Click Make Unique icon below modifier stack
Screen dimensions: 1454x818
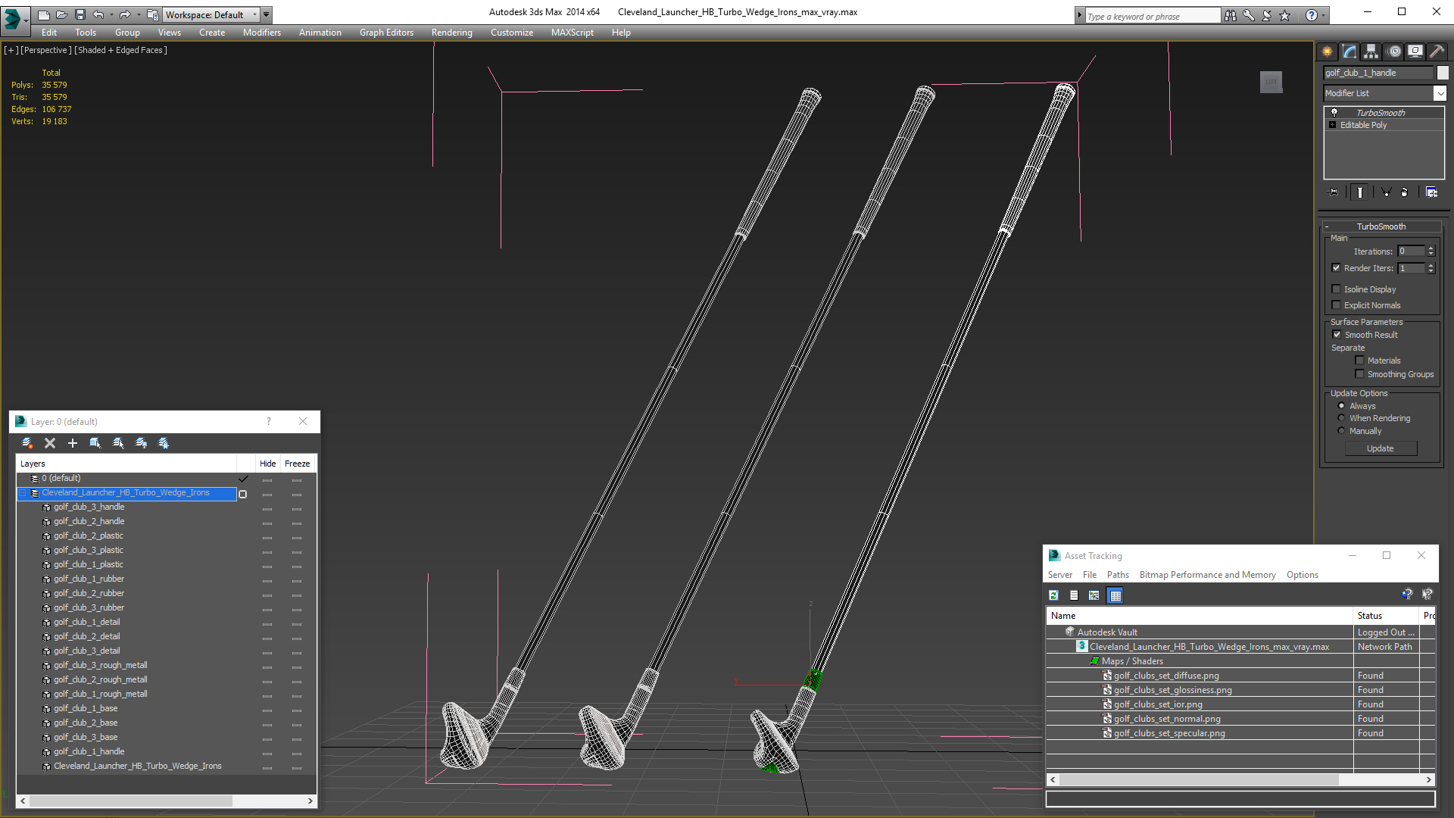click(x=1386, y=192)
